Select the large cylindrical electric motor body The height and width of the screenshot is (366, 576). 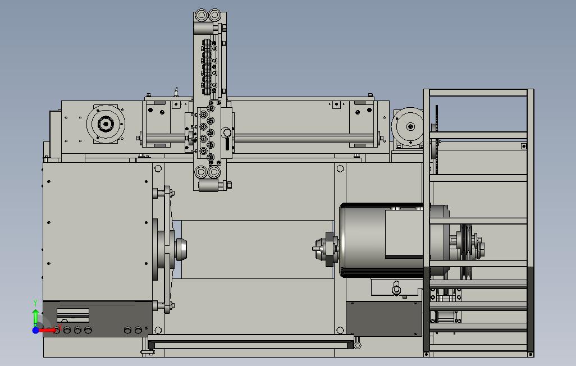pos(382,240)
